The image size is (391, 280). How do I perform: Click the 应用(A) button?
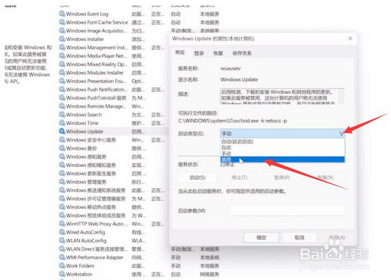(337, 238)
